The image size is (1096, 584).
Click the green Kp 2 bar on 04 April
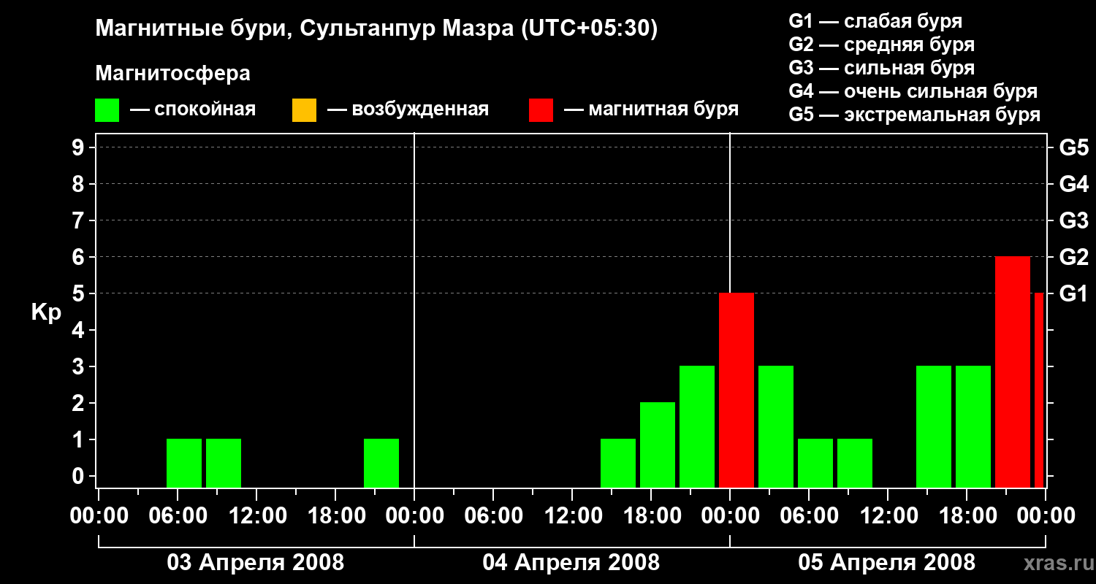658,445
